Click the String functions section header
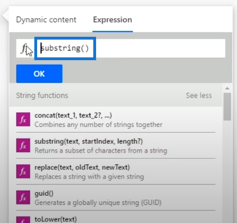Image resolution: width=237 pixels, height=223 pixels. 42,96
